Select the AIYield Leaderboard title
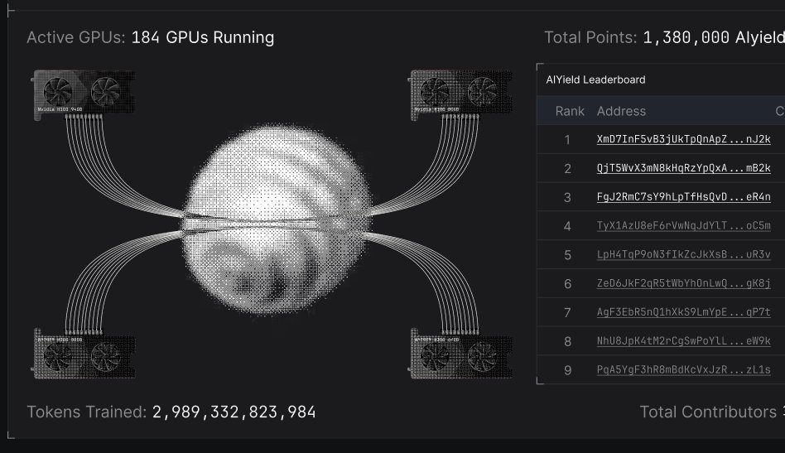 coord(595,80)
